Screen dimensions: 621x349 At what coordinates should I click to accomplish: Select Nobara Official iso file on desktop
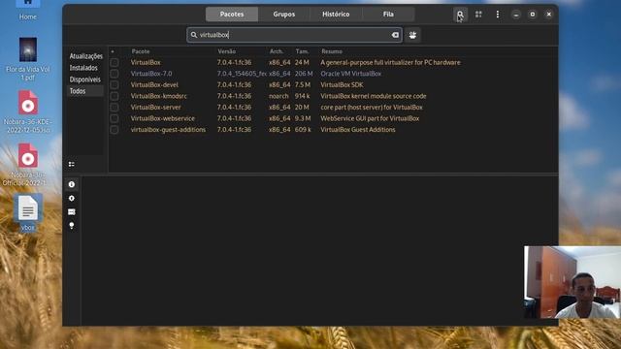(28, 165)
